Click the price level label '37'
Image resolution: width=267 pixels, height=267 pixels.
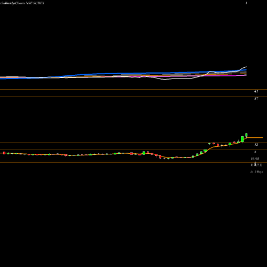pyautogui.click(x=256, y=98)
